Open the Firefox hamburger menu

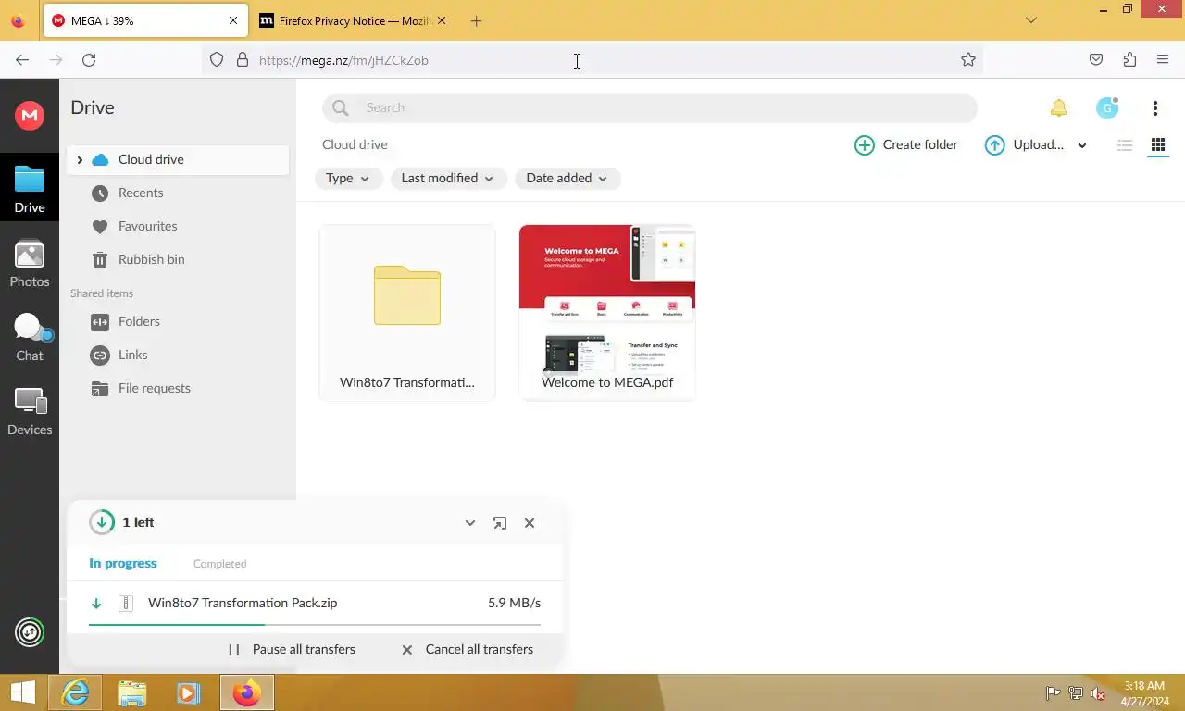point(1163,60)
